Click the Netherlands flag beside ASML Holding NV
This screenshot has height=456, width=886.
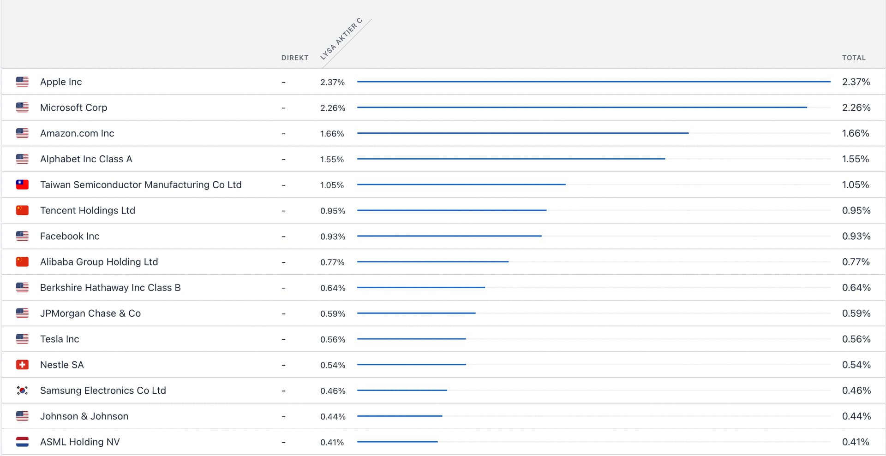pos(22,442)
